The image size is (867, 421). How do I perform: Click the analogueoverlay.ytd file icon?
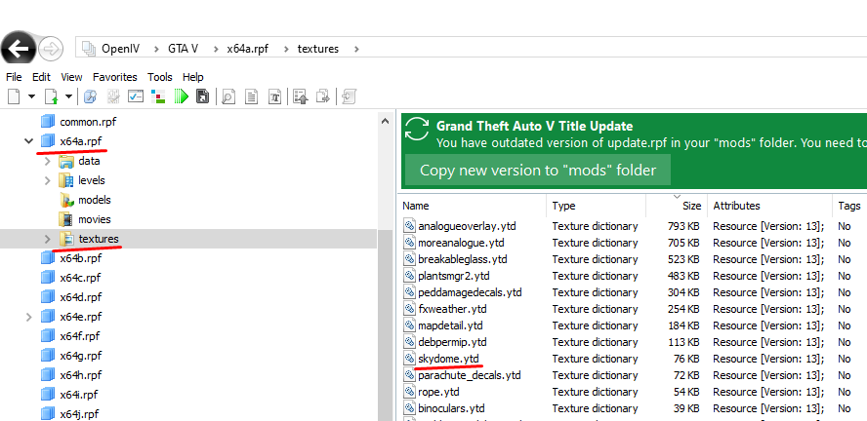point(409,226)
